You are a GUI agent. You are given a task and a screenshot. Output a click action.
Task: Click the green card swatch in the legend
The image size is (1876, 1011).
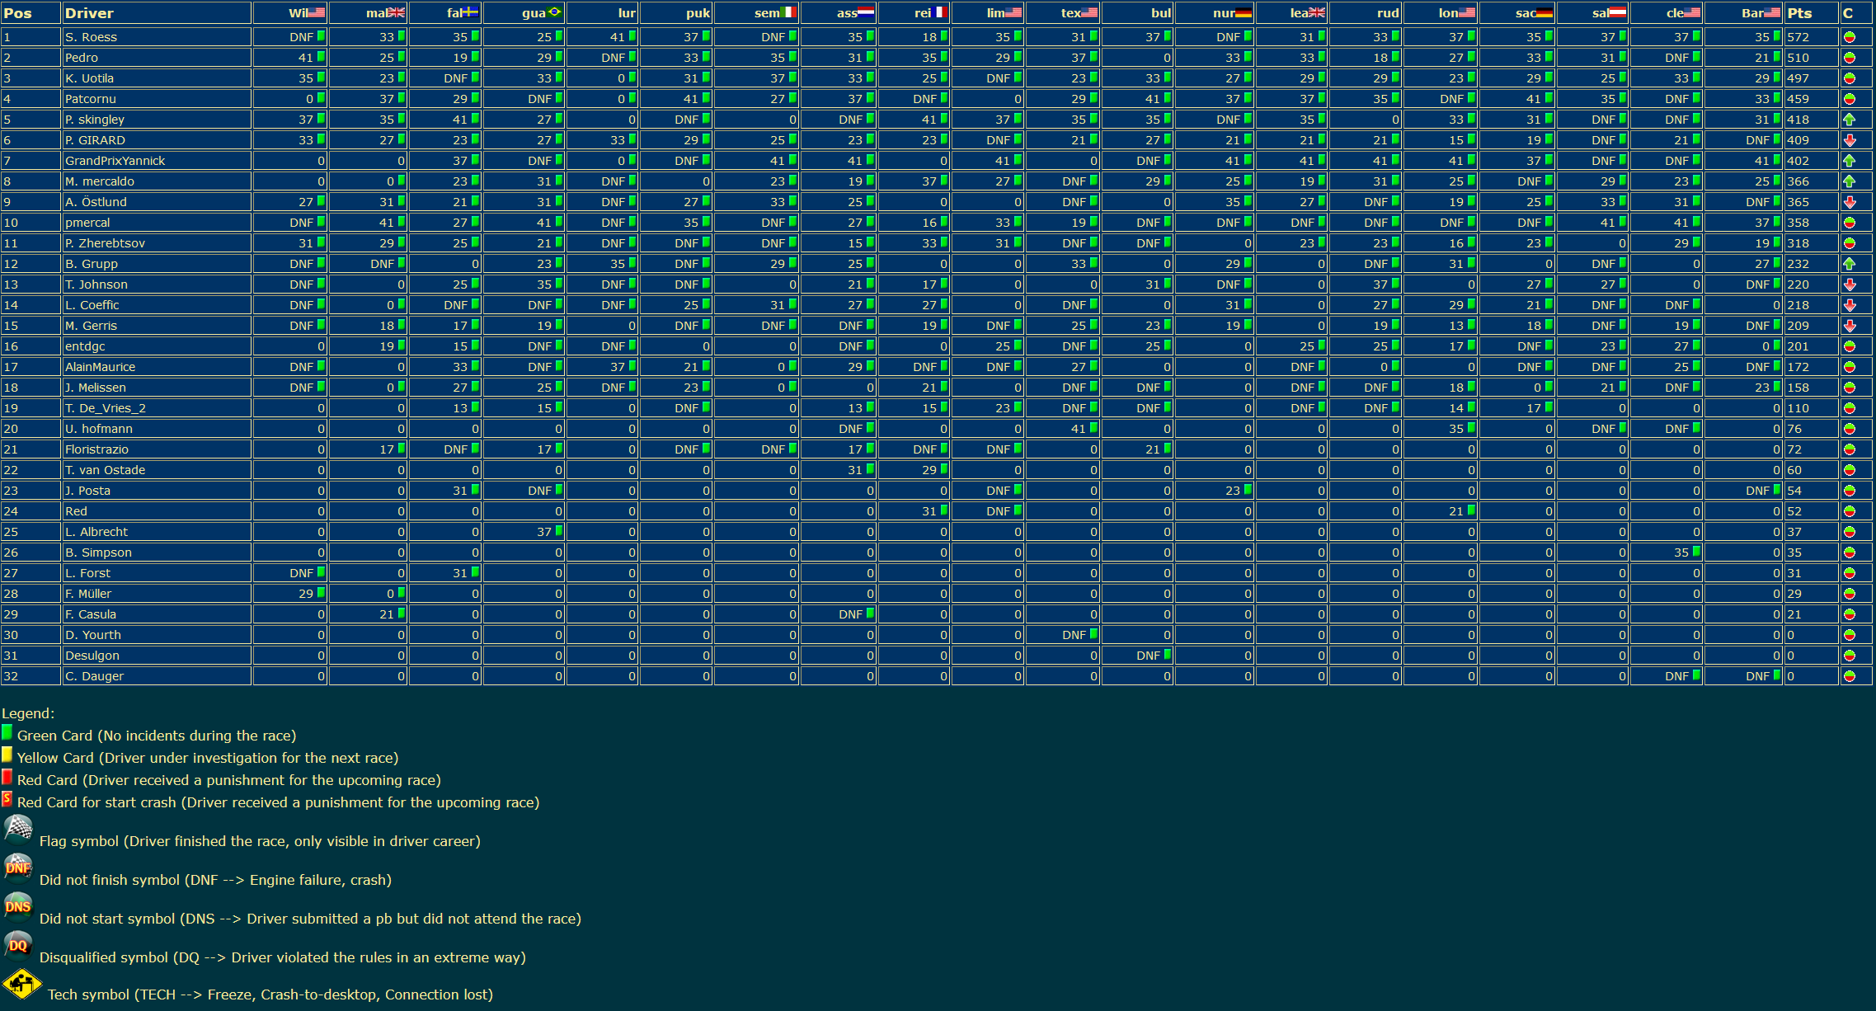(7, 732)
